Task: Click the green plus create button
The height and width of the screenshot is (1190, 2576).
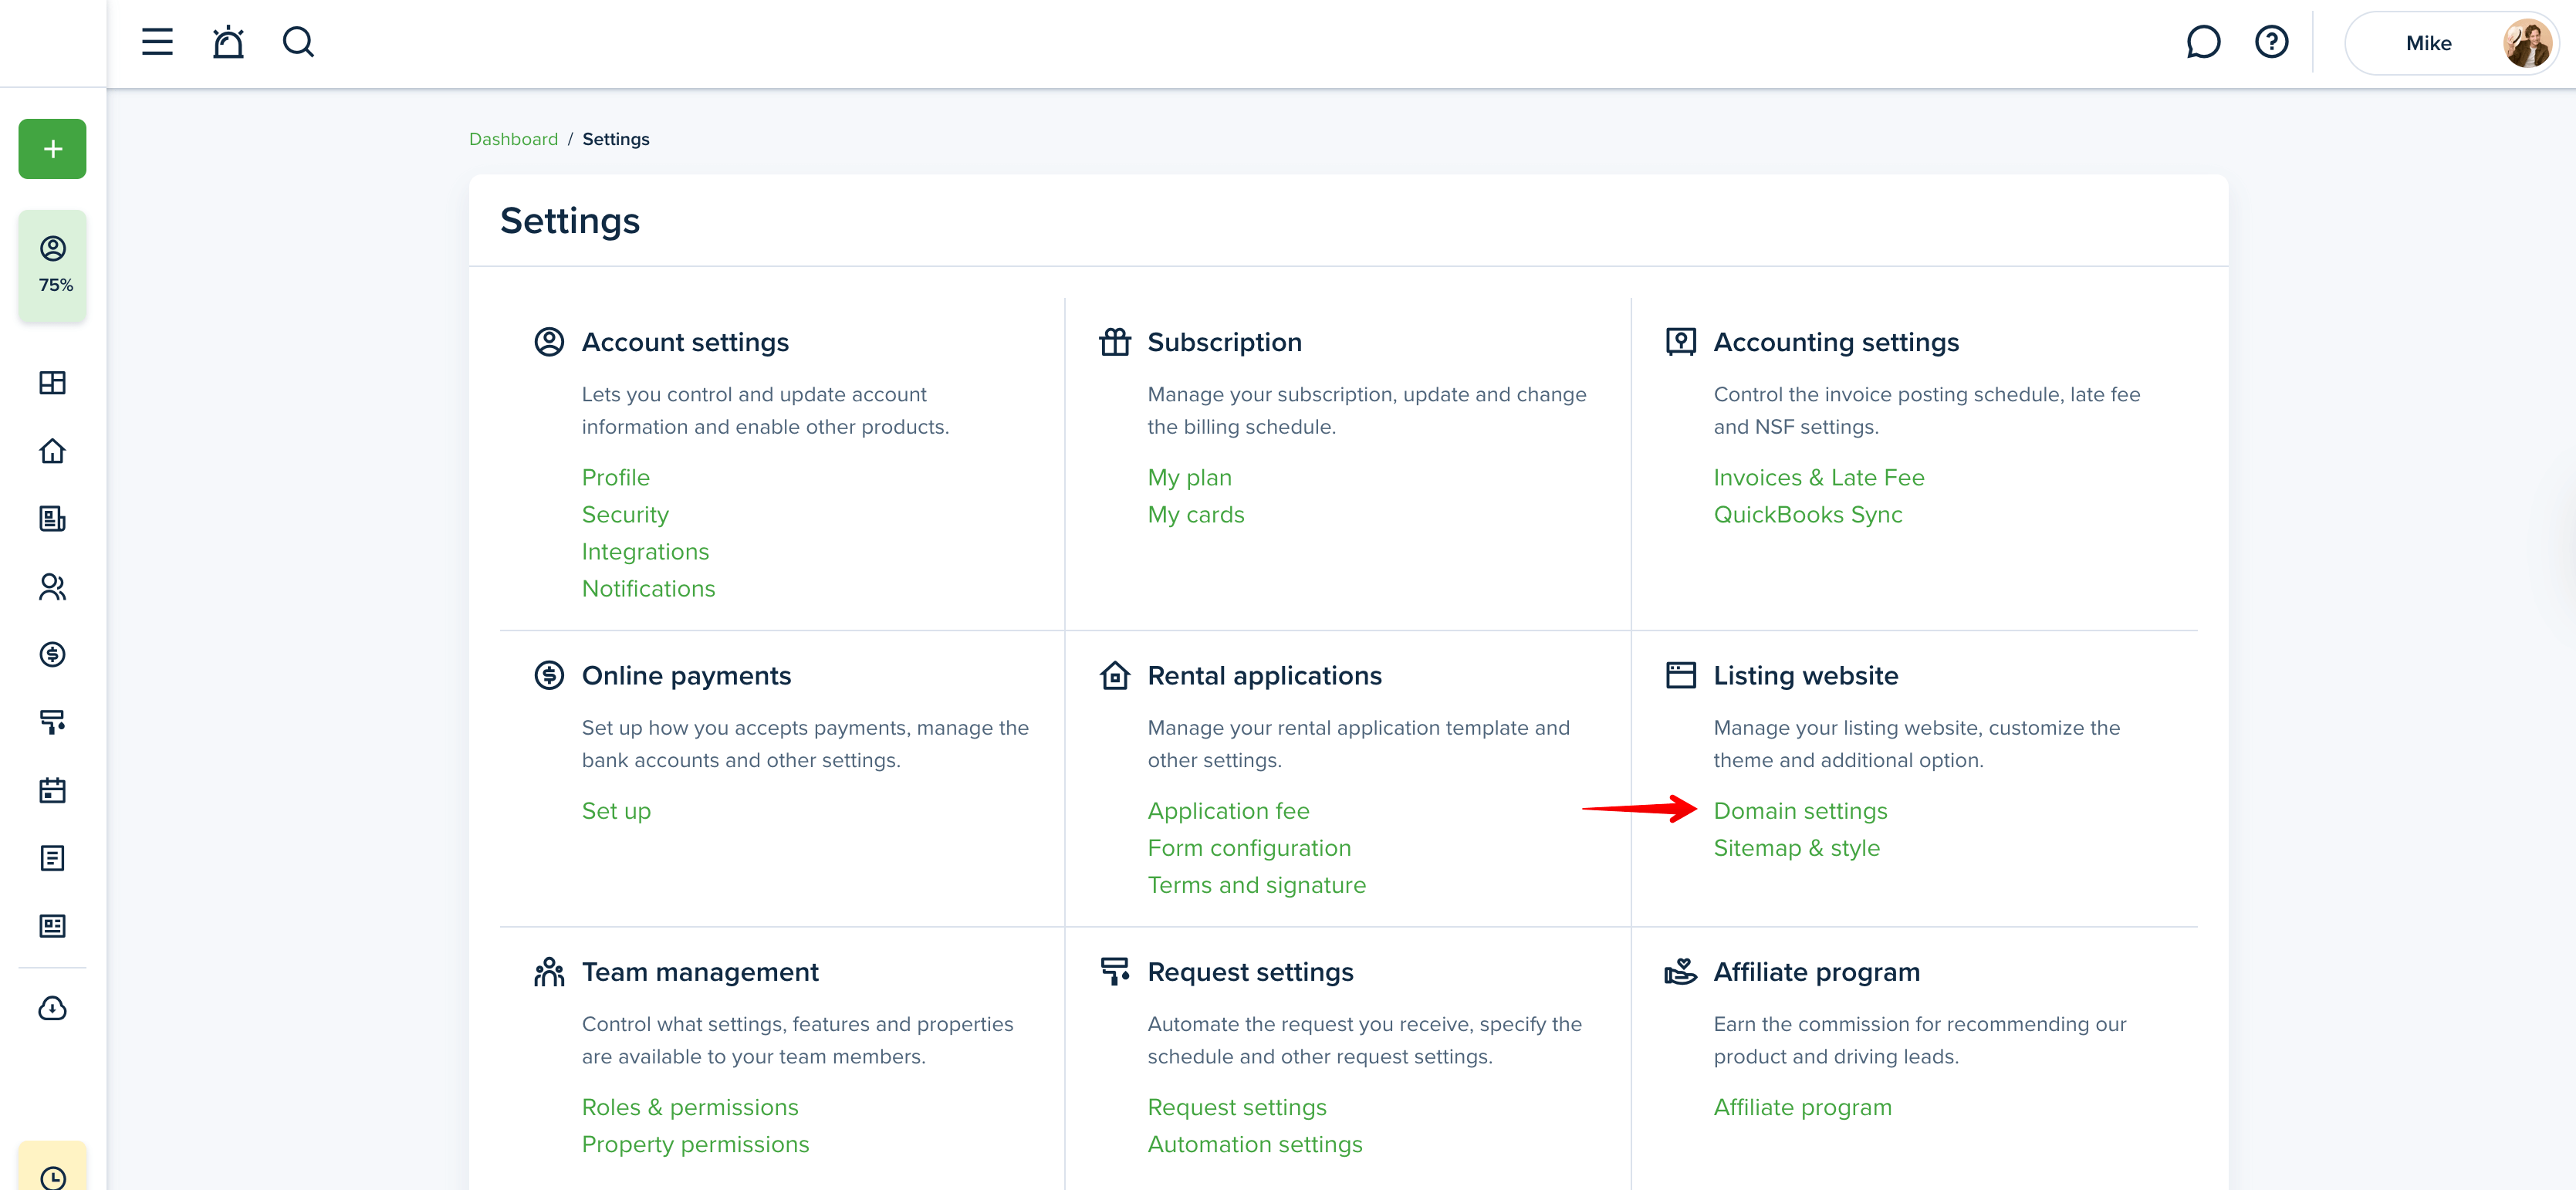Action: tap(52, 149)
